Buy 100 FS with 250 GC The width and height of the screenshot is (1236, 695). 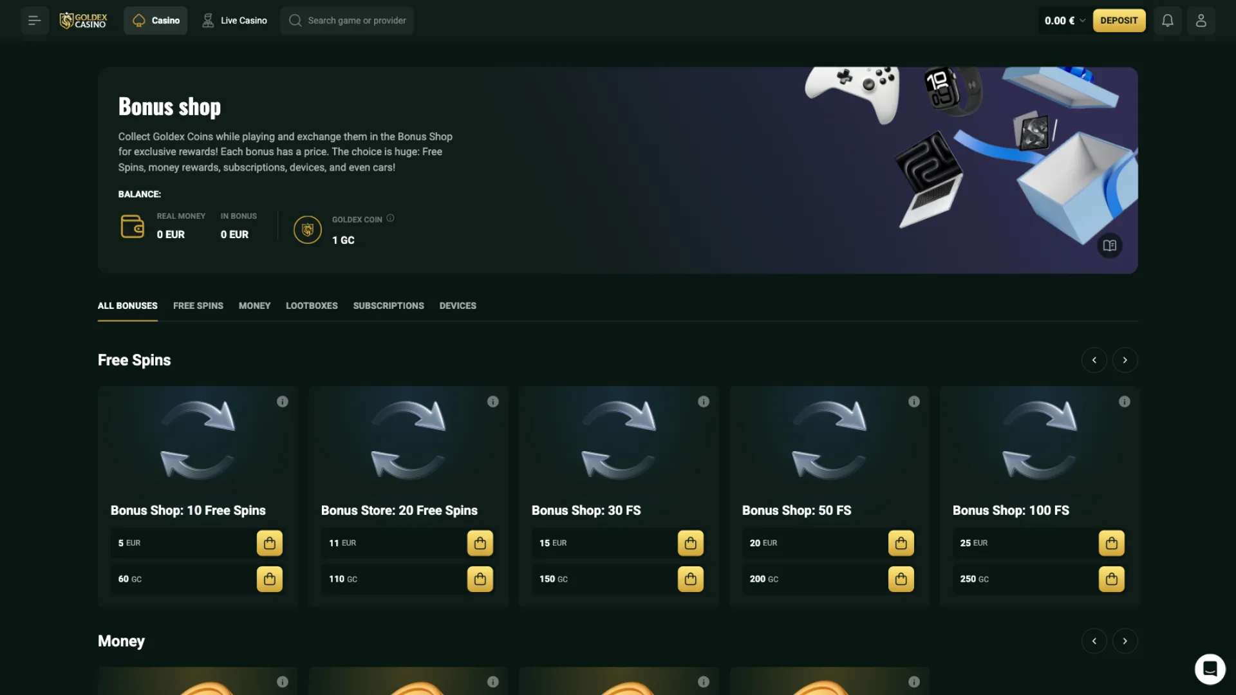click(x=1111, y=579)
